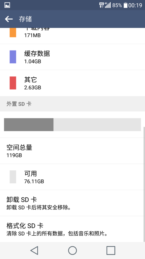
Task: Tap the back arrow in header
Action: coord(9,19)
